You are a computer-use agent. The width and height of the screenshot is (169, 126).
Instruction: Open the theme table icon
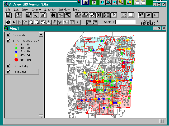coord(43,15)
